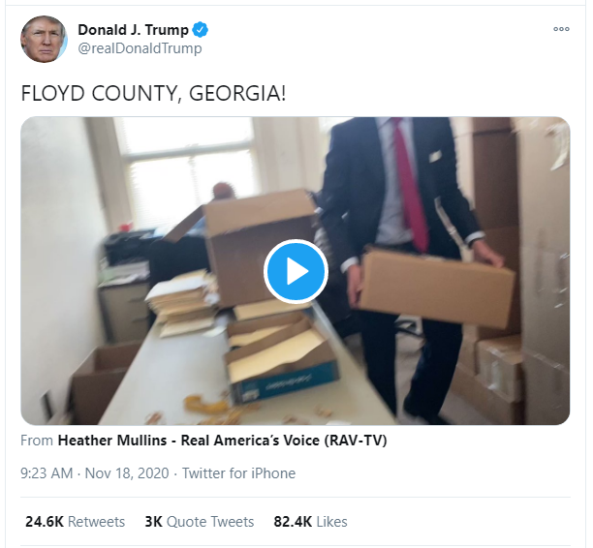Click the 9:23 AM timestamp
This screenshot has width=593, height=548.
pyautogui.click(x=47, y=473)
